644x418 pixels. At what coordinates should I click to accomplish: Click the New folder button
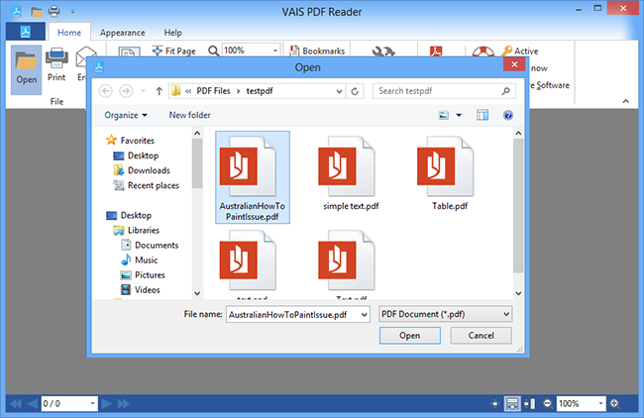click(189, 115)
